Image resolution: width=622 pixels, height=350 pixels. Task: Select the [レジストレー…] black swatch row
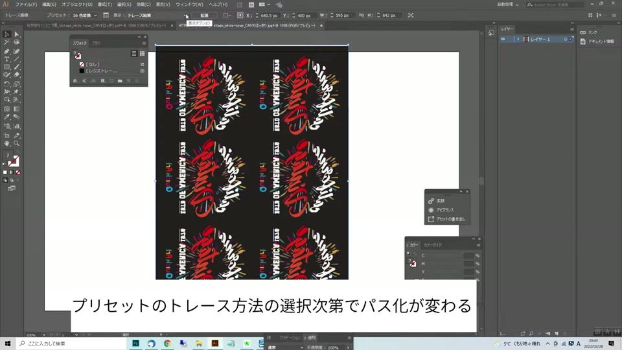click(109, 71)
